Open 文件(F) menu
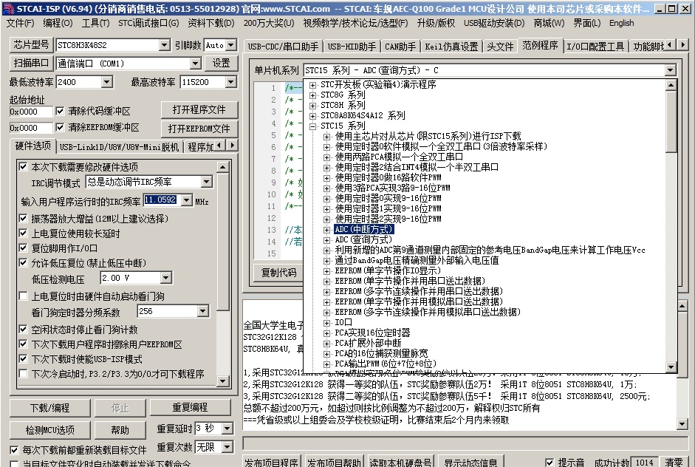The image size is (695, 467). [x=21, y=23]
